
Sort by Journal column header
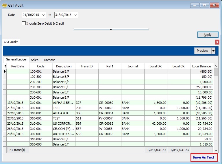[x=133, y=66]
